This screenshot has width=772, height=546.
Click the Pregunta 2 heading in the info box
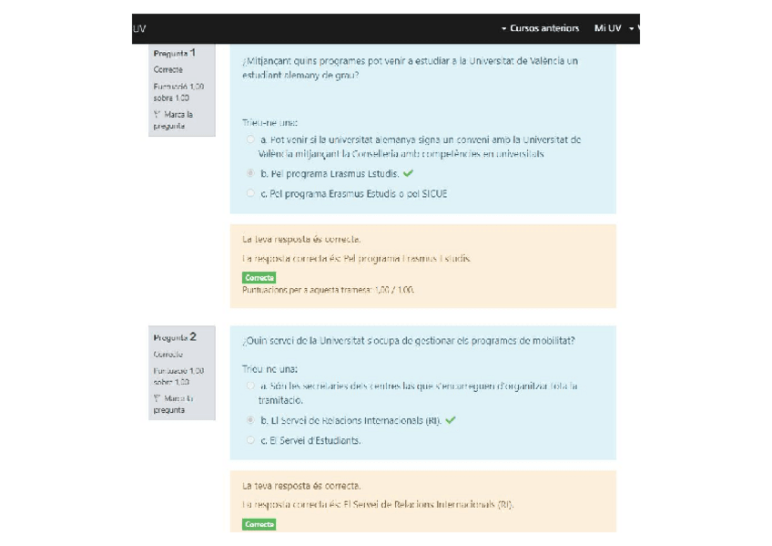pyautogui.click(x=174, y=337)
